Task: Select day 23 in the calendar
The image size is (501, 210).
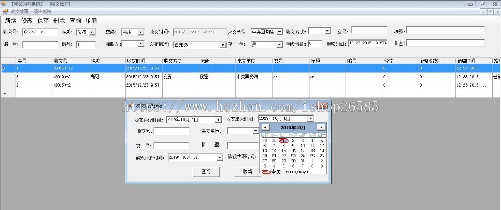Action: click(x=293, y=156)
